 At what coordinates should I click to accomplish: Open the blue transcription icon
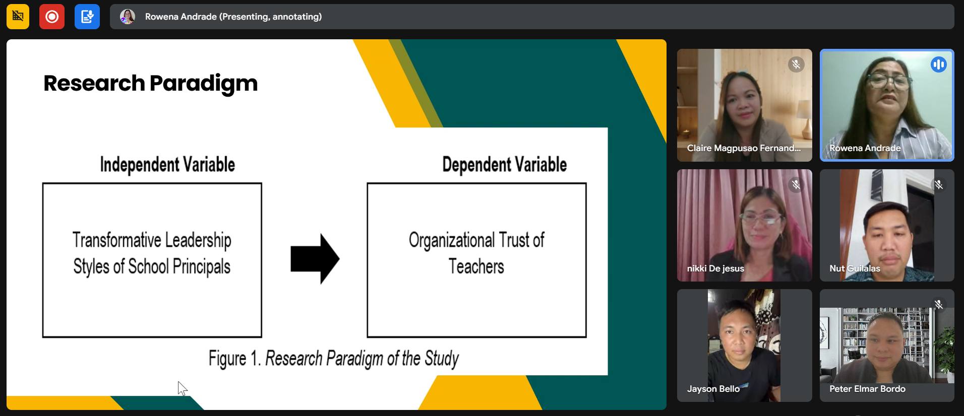[x=87, y=17]
